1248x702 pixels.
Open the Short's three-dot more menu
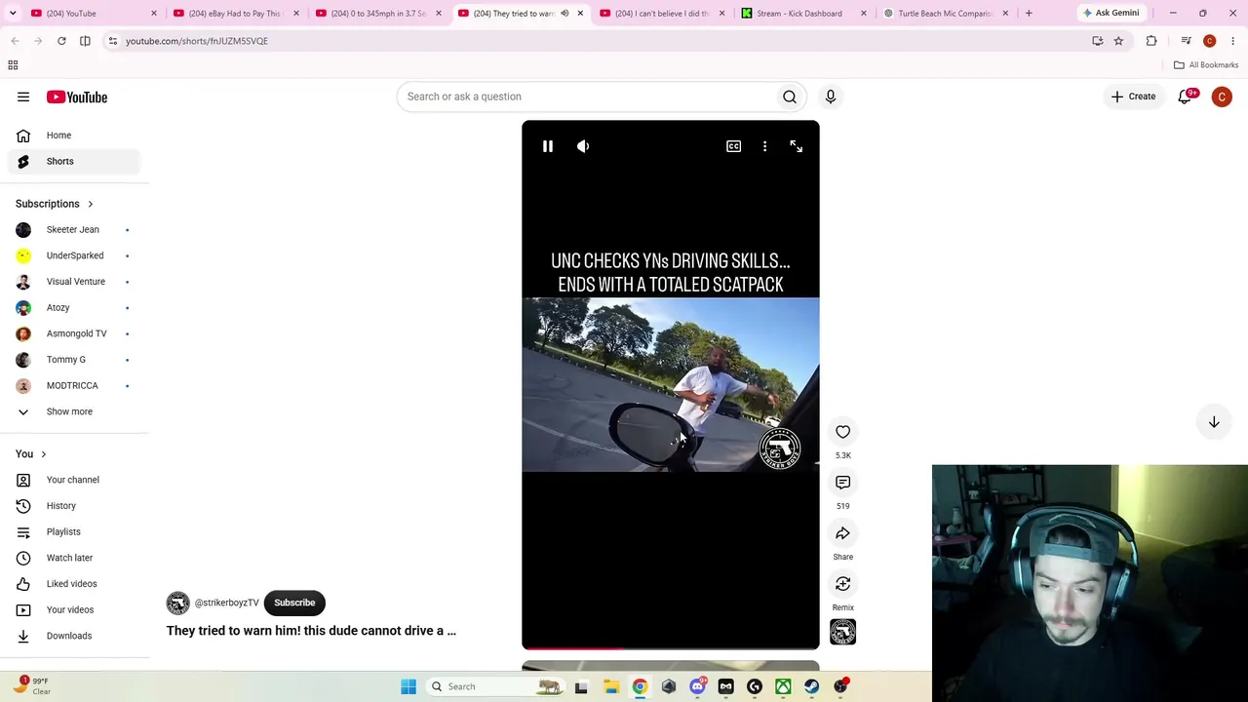(764, 146)
